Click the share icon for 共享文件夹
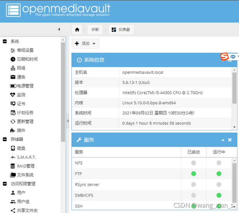 pos(13,210)
